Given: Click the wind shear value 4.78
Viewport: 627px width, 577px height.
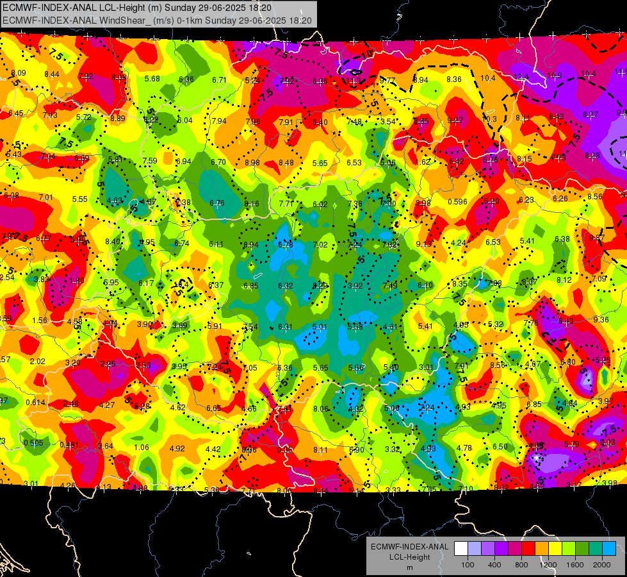Looking at the screenshot, I should (x=464, y=447).
